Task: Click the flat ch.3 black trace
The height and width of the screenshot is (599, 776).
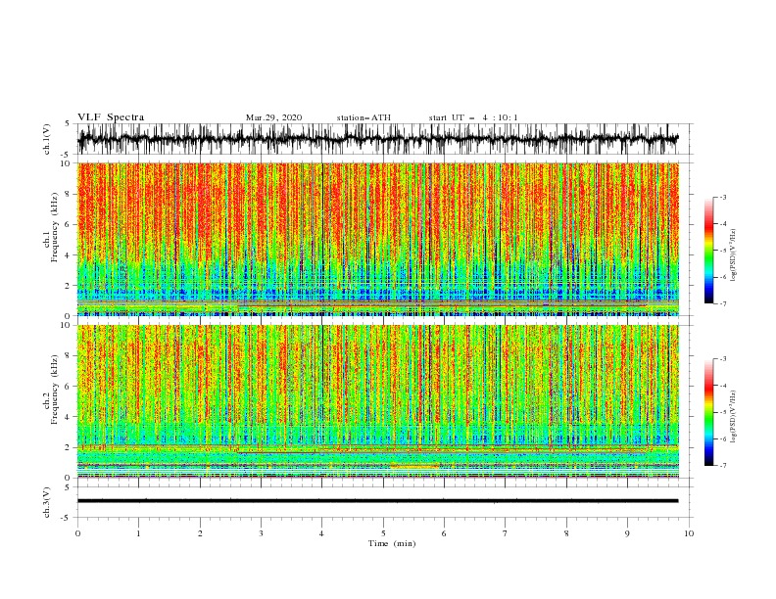Action: pyautogui.click(x=378, y=501)
